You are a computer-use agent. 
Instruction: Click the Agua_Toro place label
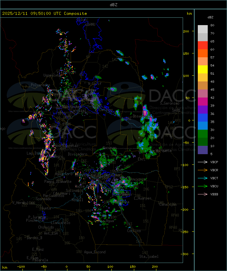[64, 174]
